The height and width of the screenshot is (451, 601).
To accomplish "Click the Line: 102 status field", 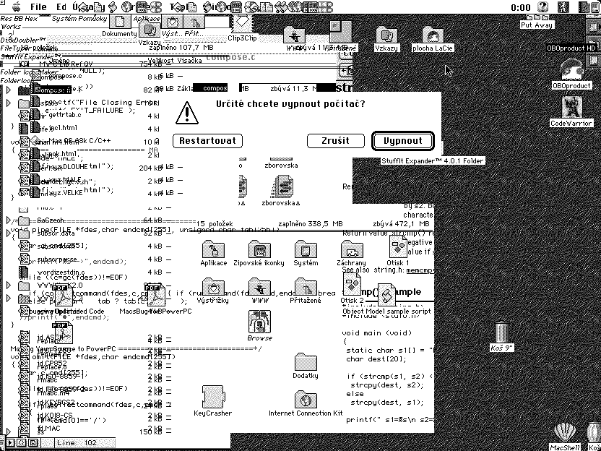I will 76,442.
